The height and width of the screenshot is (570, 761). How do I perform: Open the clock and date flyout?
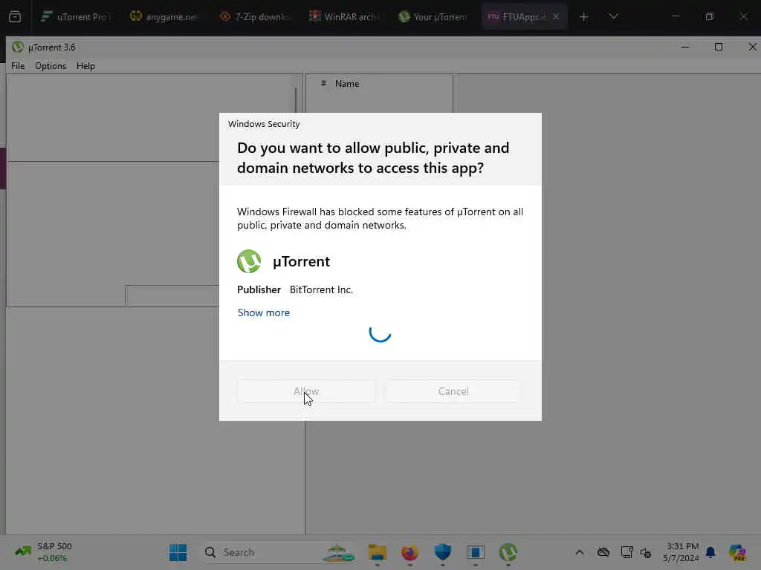coord(681,552)
